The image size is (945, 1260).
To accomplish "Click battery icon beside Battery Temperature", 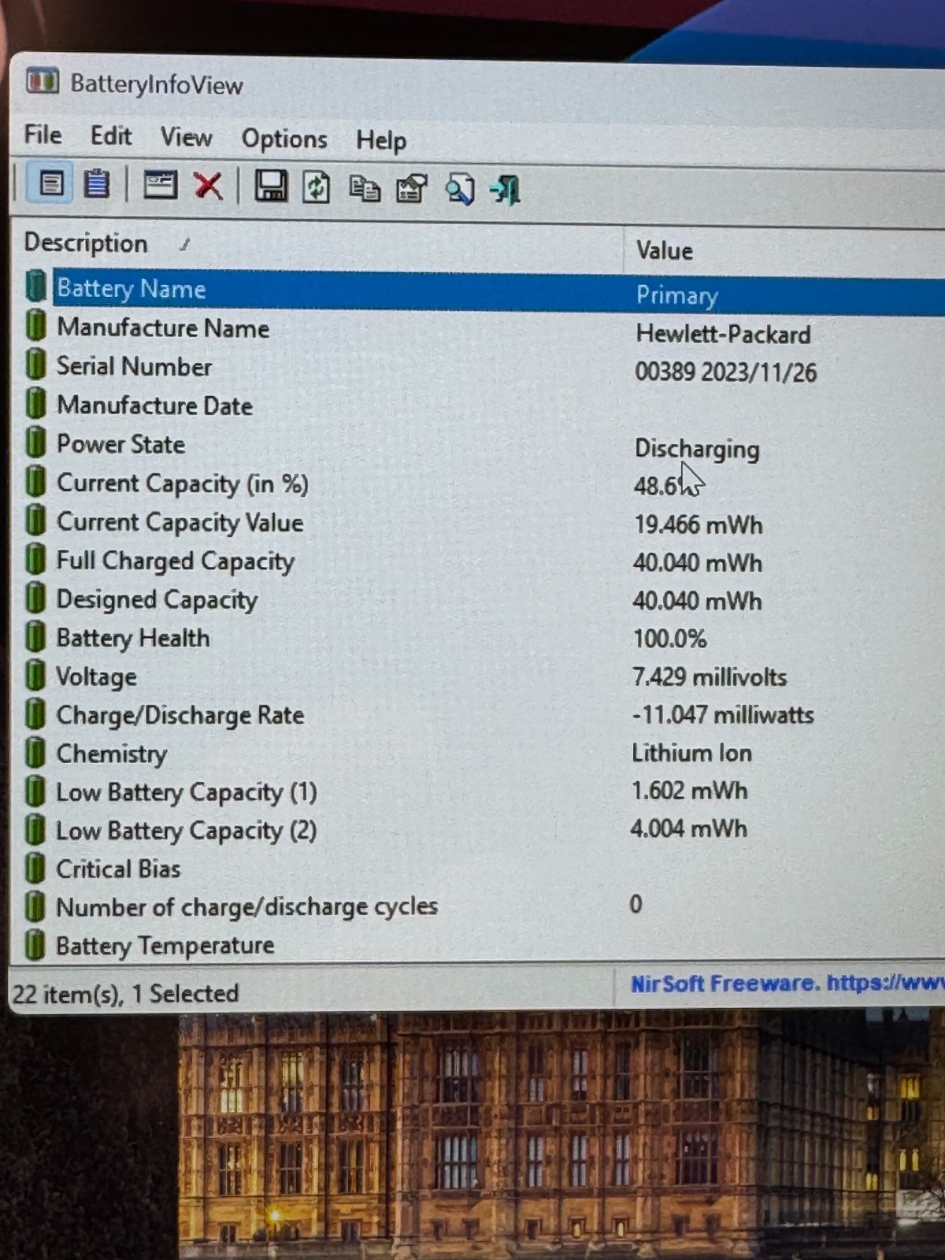I will point(35,944).
